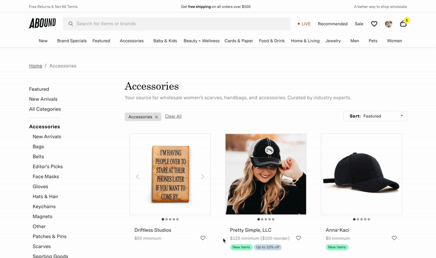Open the wishlist heart icon in header

(x=374, y=24)
